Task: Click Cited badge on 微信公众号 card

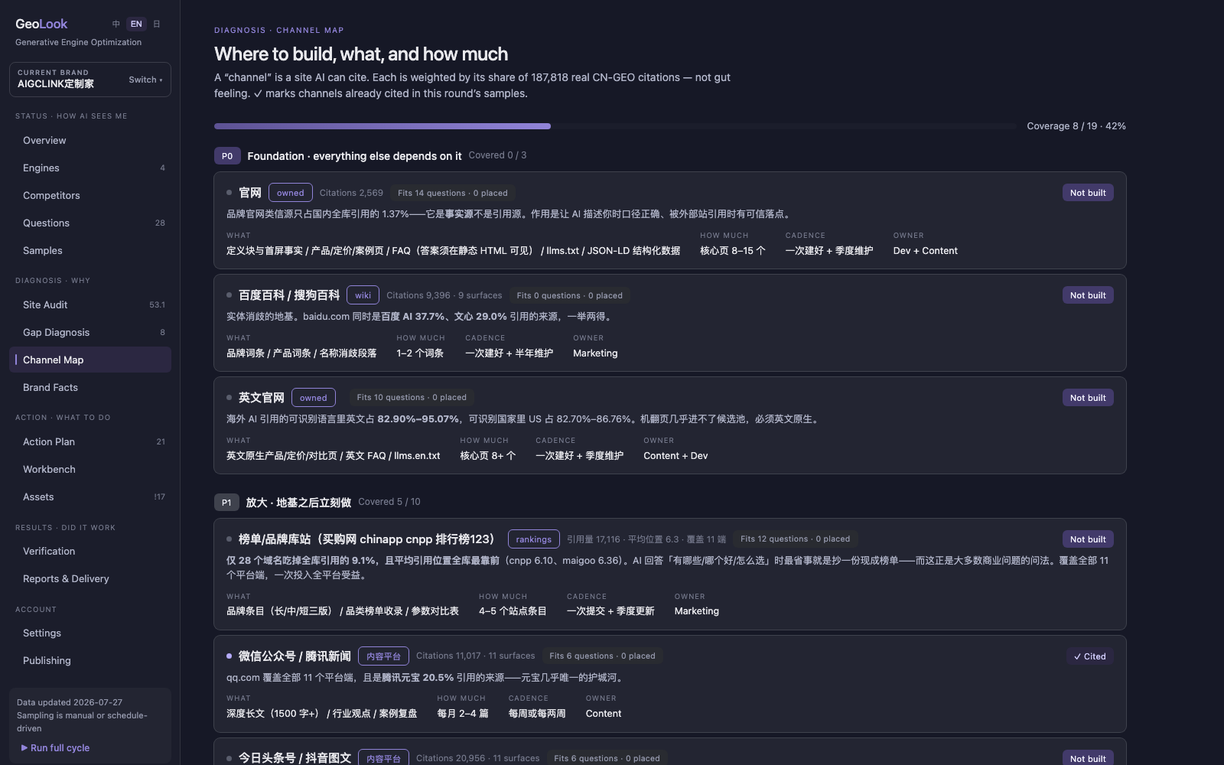Action: pyautogui.click(x=1090, y=656)
